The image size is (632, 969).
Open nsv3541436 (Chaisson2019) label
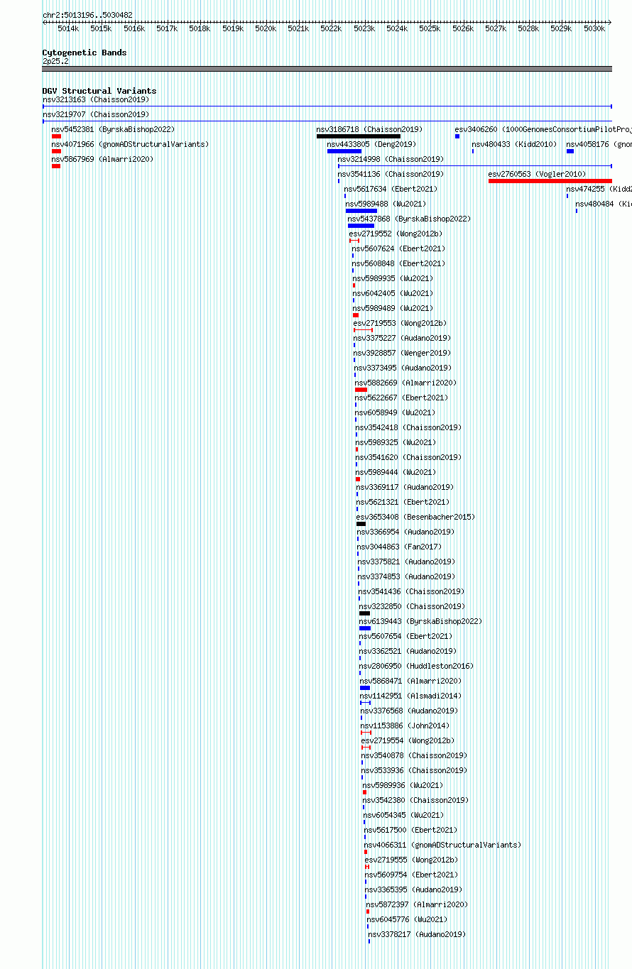click(411, 591)
